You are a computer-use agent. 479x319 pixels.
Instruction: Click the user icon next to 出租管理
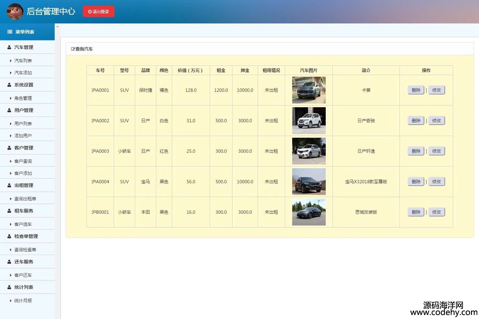9,185
